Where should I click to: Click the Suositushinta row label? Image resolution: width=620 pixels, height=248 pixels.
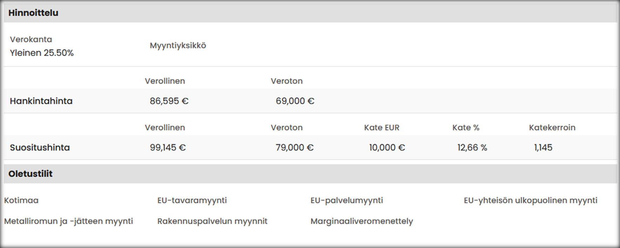pos(40,147)
